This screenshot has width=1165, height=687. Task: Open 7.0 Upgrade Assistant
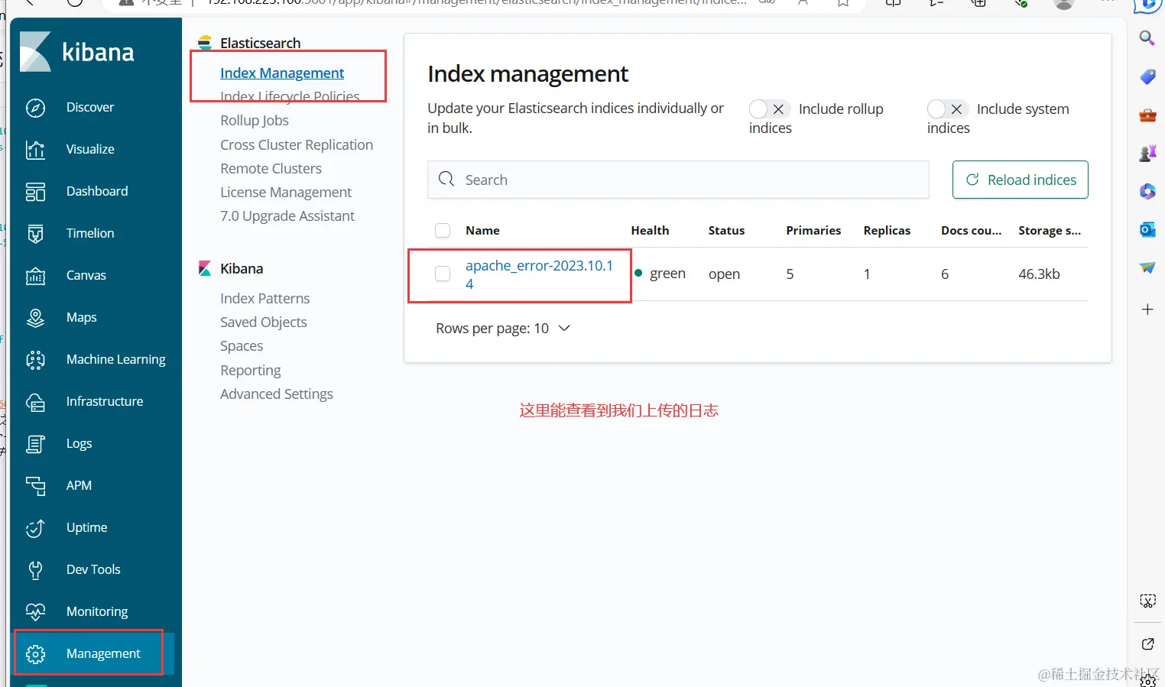pos(287,216)
